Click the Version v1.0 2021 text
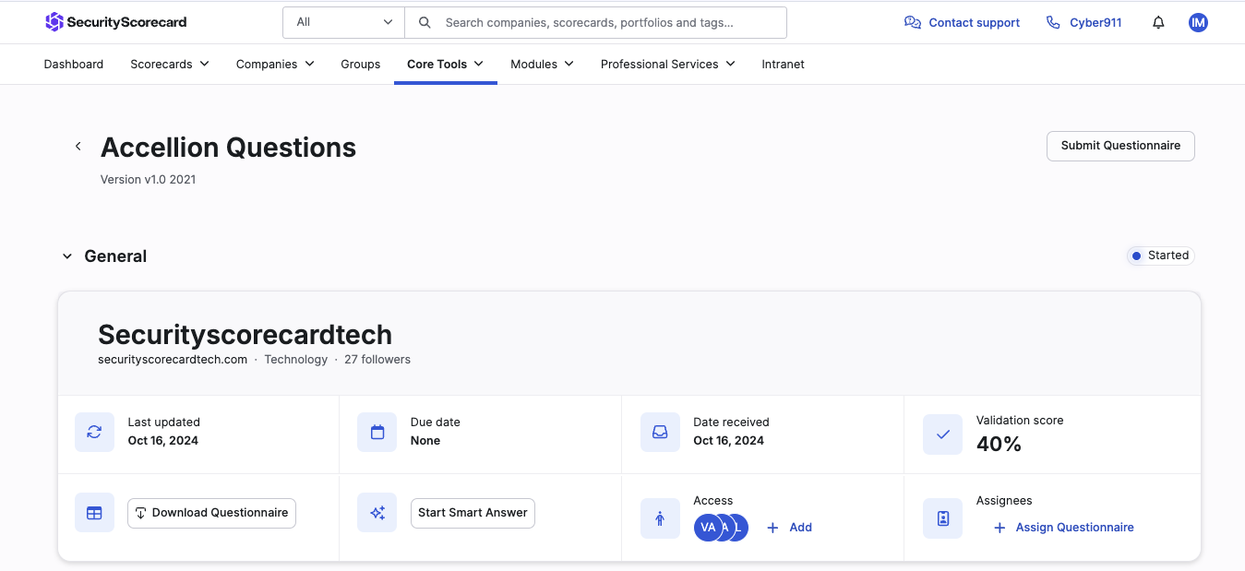This screenshot has height=571, width=1245. [149, 180]
